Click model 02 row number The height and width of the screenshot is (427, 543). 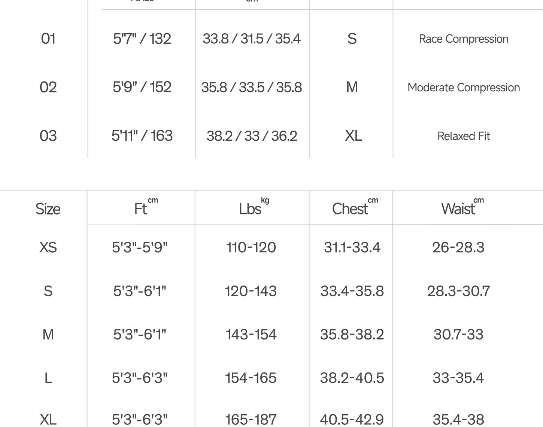[x=48, y=87]
